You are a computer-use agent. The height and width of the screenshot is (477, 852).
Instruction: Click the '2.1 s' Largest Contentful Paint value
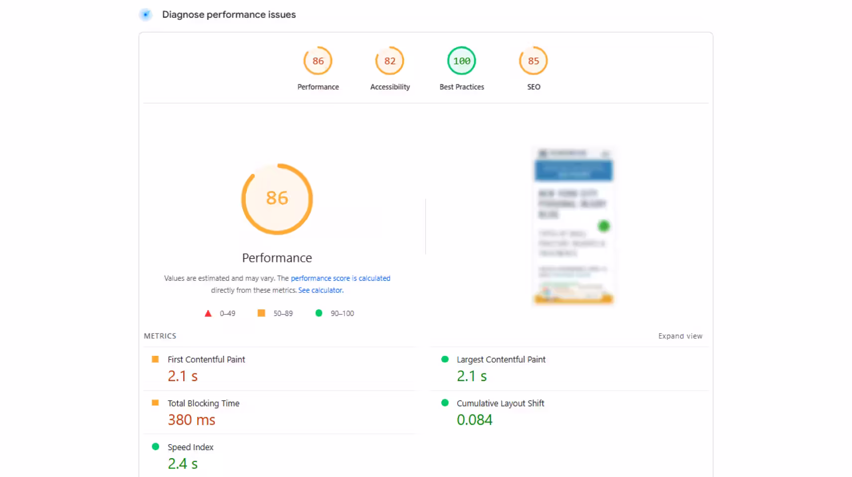[x=472, y=376]
